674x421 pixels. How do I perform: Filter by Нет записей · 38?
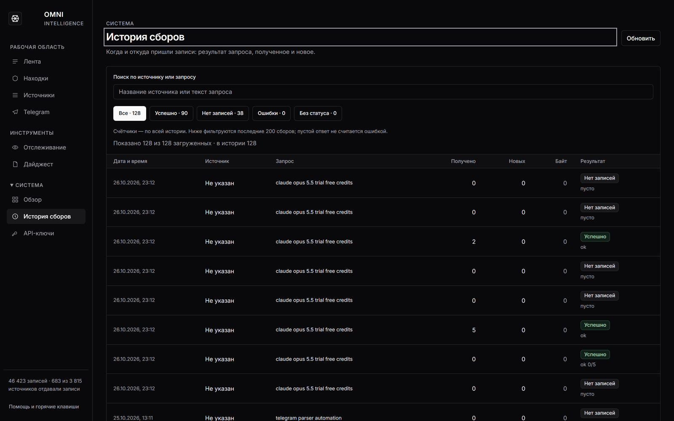[223, 113]
